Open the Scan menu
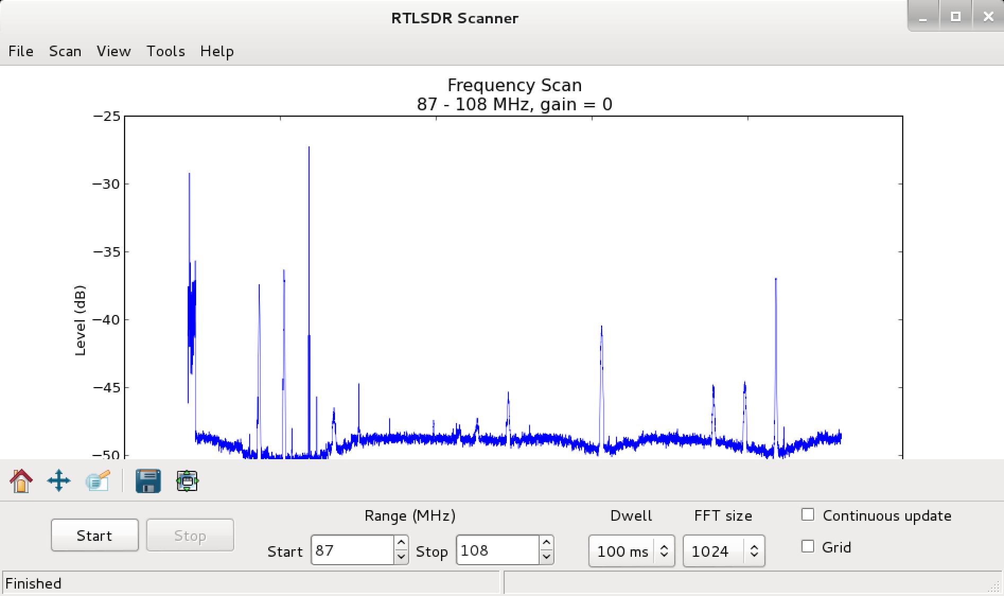Image resolution: width=1004 pixels, height=596 pixels. coord(65,51)
